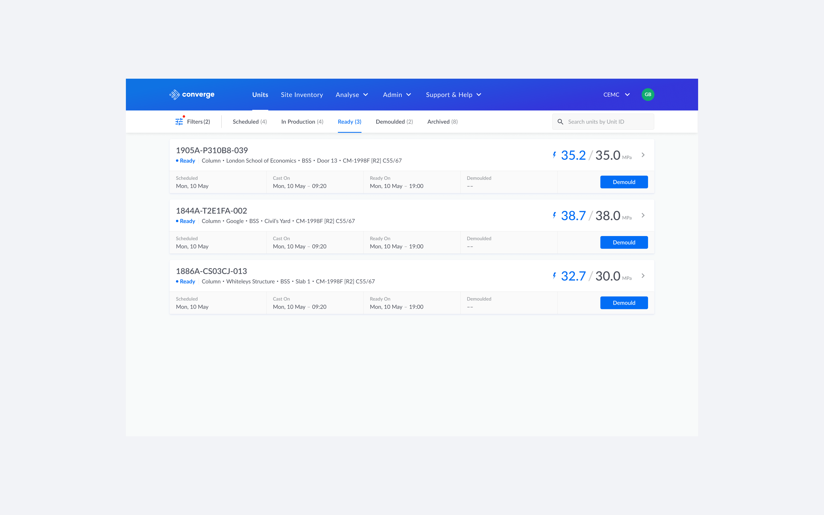Demould the London School of Economics unit
Image resolution: width=824 pixels, height=515 pixels.
coord(624,182)
